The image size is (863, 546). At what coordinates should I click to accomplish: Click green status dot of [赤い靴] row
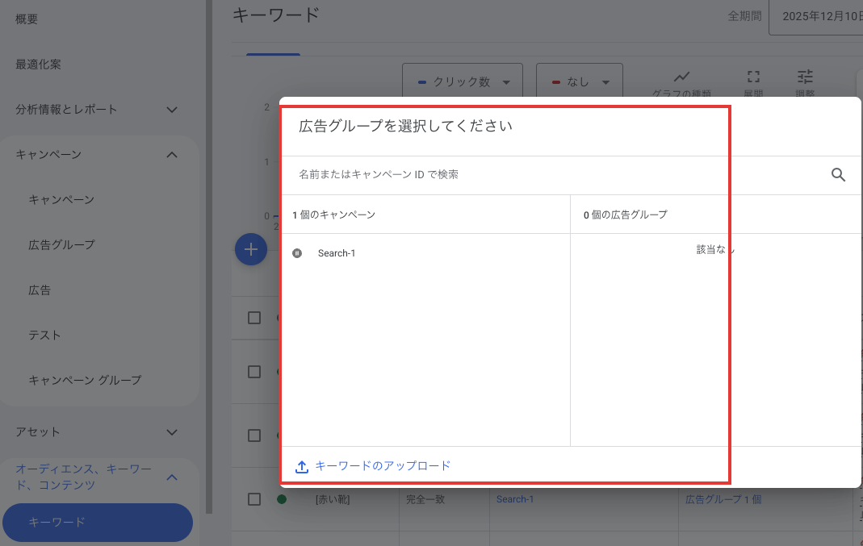[282, 499]
